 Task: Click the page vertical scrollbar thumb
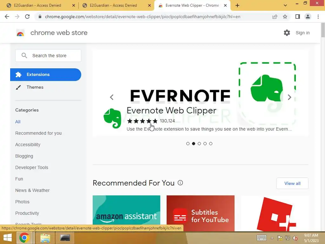coord(323,30)
